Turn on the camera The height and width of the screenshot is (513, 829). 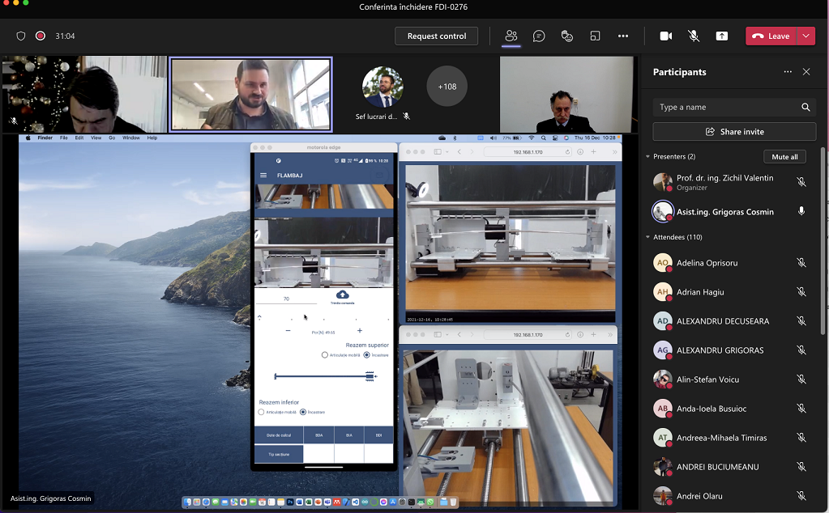point(666,36)
